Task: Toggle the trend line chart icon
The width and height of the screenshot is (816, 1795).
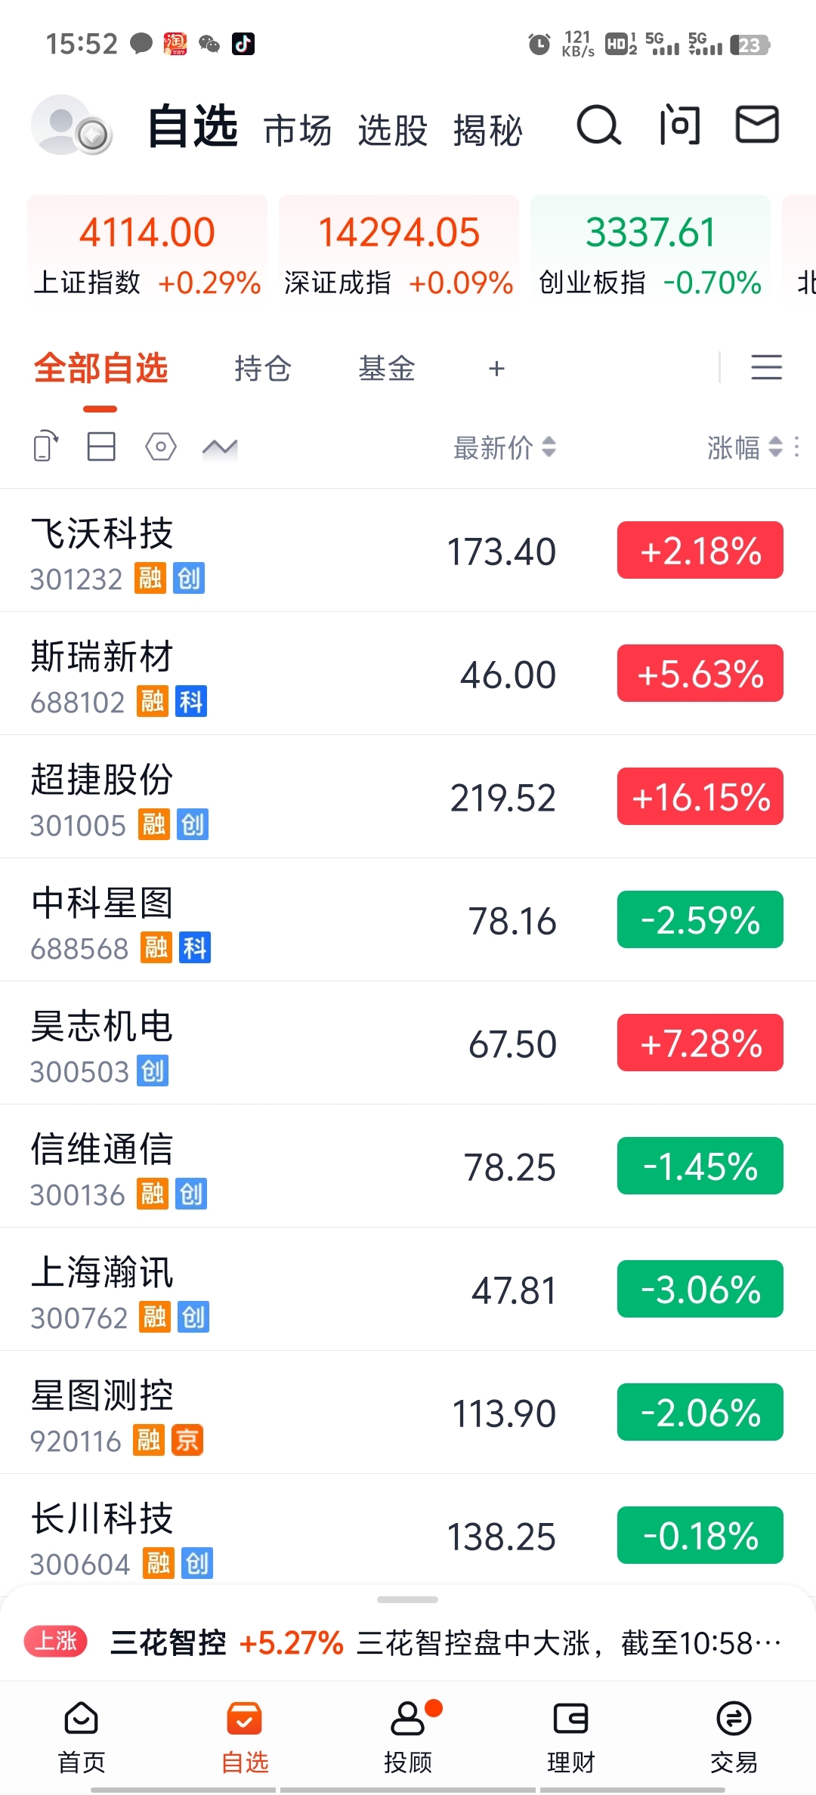Action: click(220, 448)
